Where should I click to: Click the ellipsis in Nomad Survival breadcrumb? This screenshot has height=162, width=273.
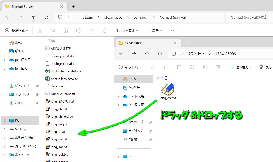(x=76, y=17)
